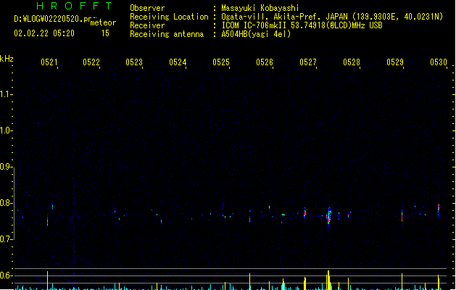Viewport: 456px width, 290px height.
Task: Click the 1.1 kHz axis label
Action: [7, 94]
